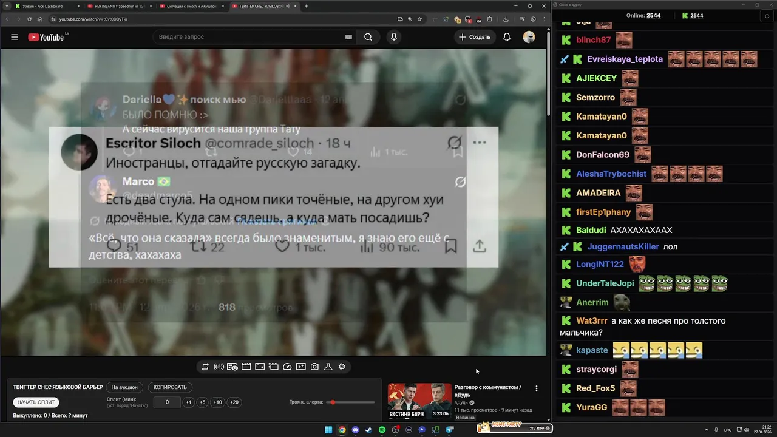Add +20 minutes to the split
The width and height of the screenshot is (777, 437).
point(234,402)
